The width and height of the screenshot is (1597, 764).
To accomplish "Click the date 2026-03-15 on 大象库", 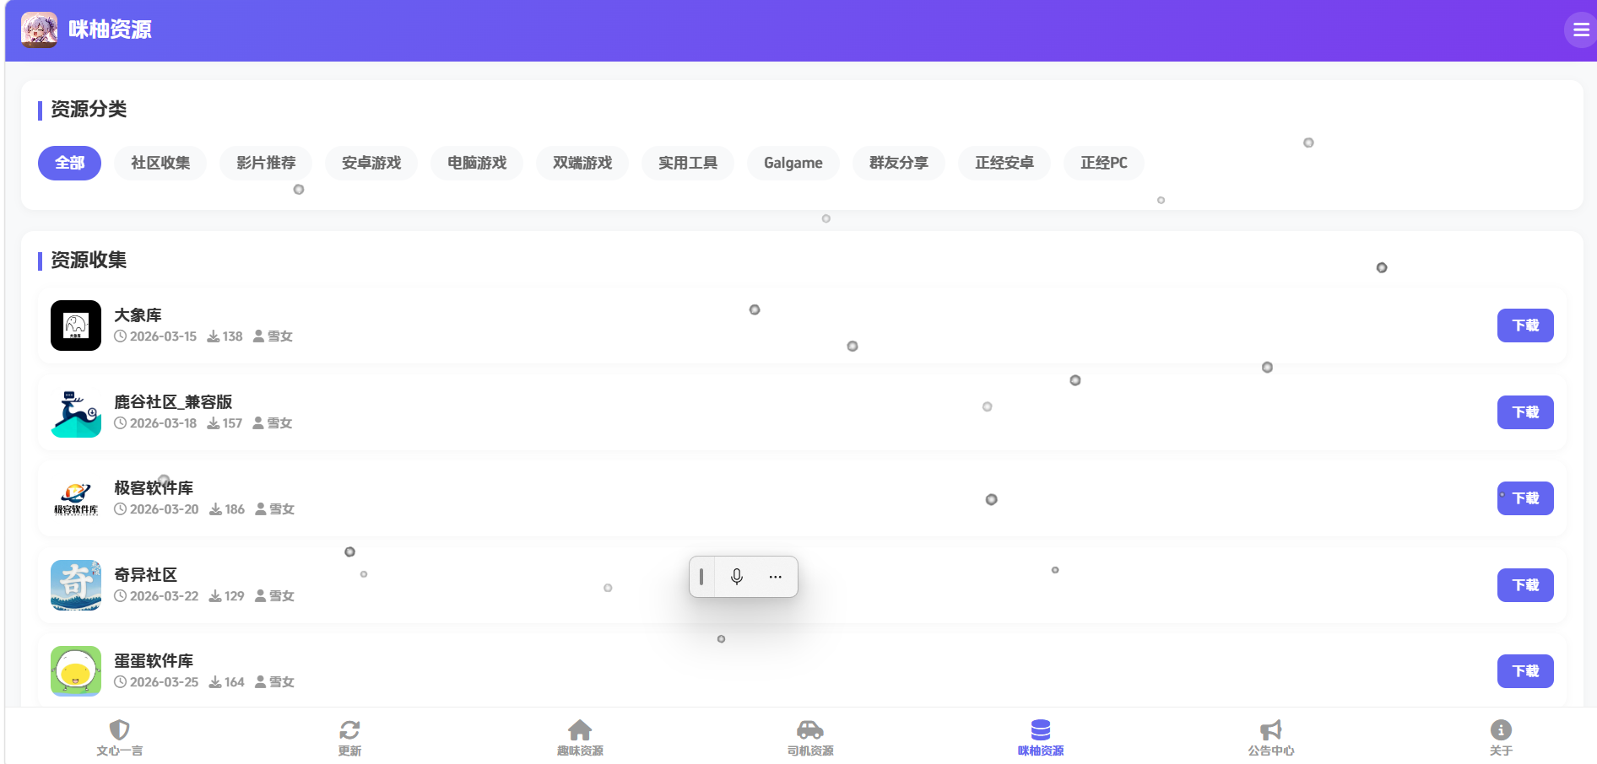I will pos(163,336).
